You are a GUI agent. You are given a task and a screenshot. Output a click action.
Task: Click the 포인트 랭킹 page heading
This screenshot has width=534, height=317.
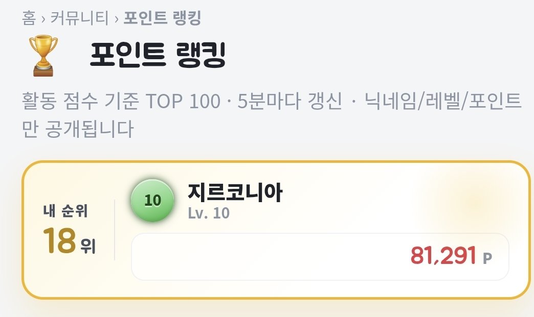158,54
